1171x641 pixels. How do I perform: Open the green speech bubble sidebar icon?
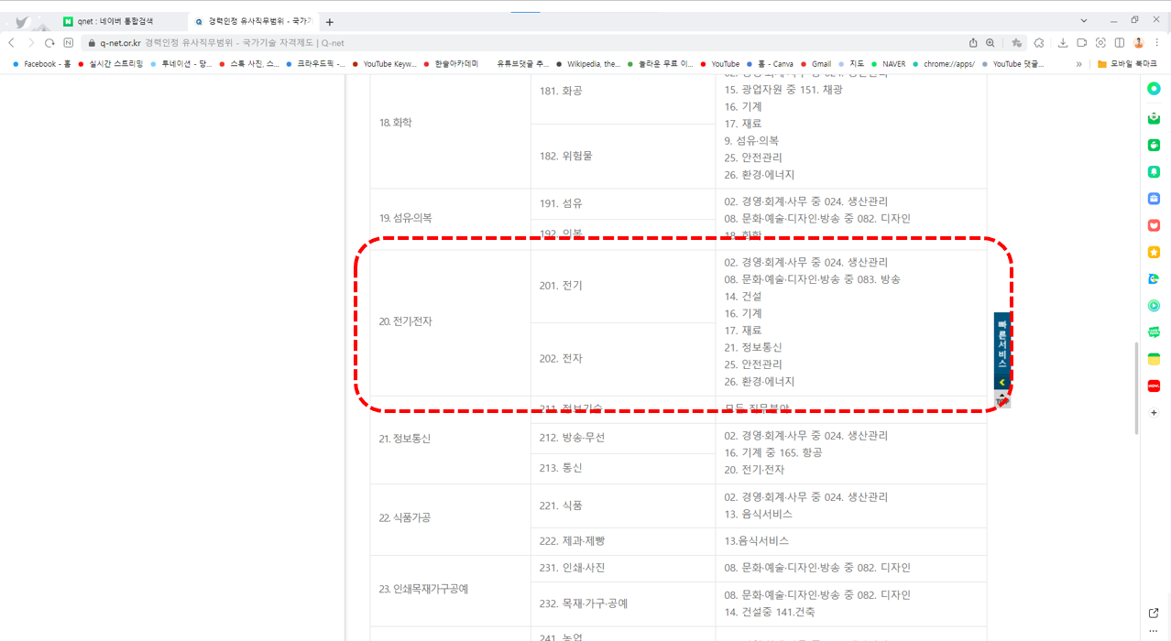click(1154, 145)
